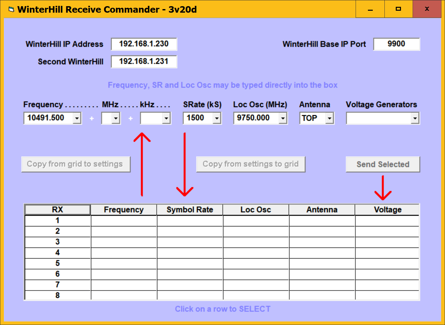Expand the kHz offset dropdown
This screenshot has width=445, height=325.
click(166, 118)
